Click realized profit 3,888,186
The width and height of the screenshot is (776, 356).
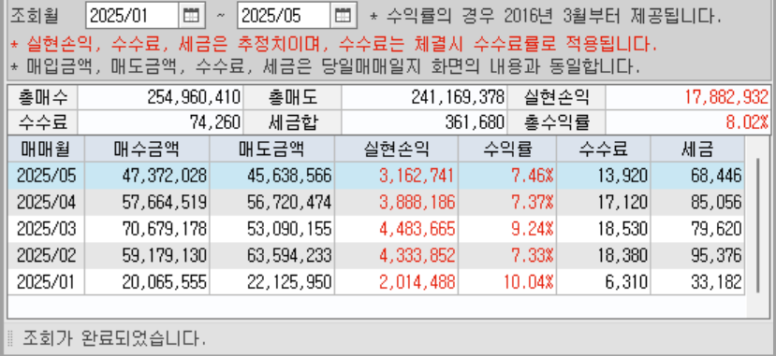pos(417,202)
